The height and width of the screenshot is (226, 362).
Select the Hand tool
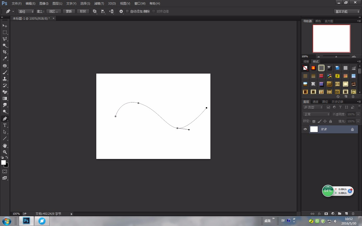click(5, 146)
